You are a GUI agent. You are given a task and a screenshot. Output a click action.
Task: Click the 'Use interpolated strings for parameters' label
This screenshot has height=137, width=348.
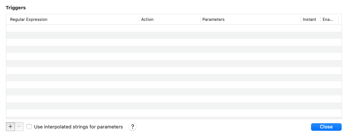tap(78, 127)
